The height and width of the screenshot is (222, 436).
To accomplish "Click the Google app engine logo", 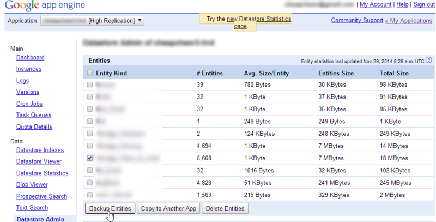I will pos(45,5).
